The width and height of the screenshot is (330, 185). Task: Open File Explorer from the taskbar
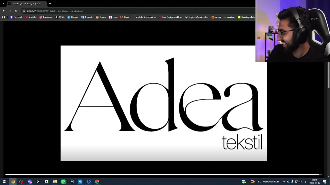pyautogui.click(x=55, y=182)
